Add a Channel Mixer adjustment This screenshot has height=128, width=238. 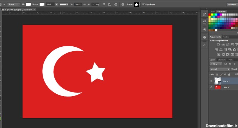(x=234, y=50)
